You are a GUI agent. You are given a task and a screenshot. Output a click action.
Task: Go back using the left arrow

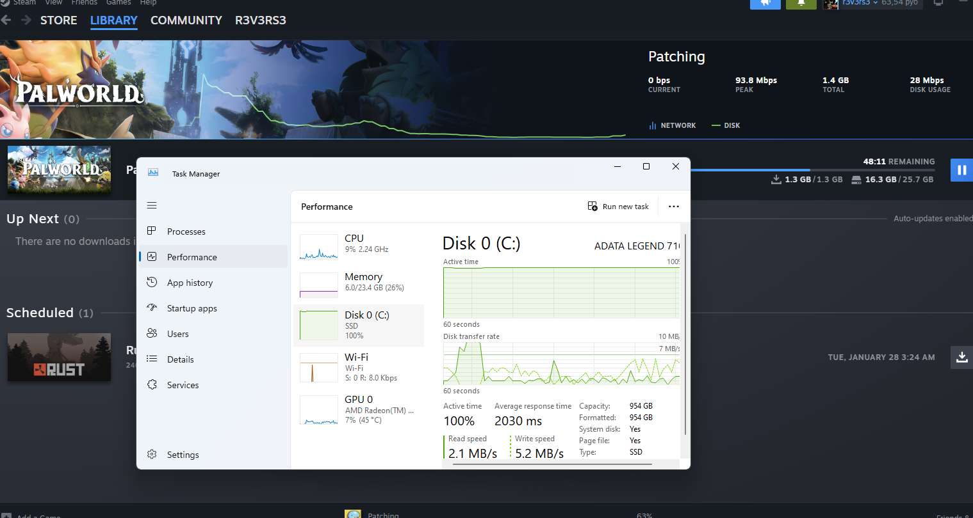pyautogui.click(x=7, y=20)
